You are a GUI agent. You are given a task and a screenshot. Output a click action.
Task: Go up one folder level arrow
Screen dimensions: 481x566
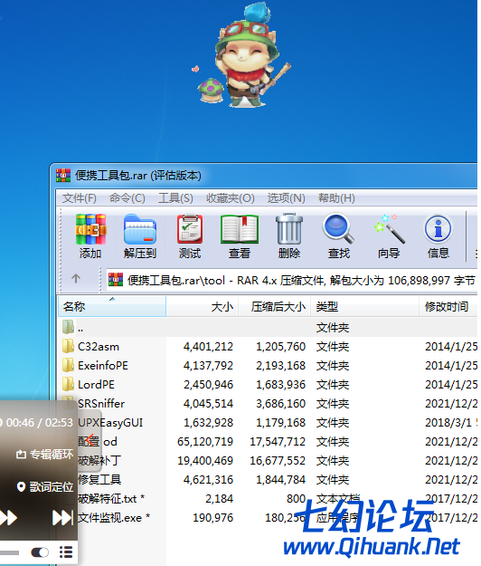(x=76, y=278)
